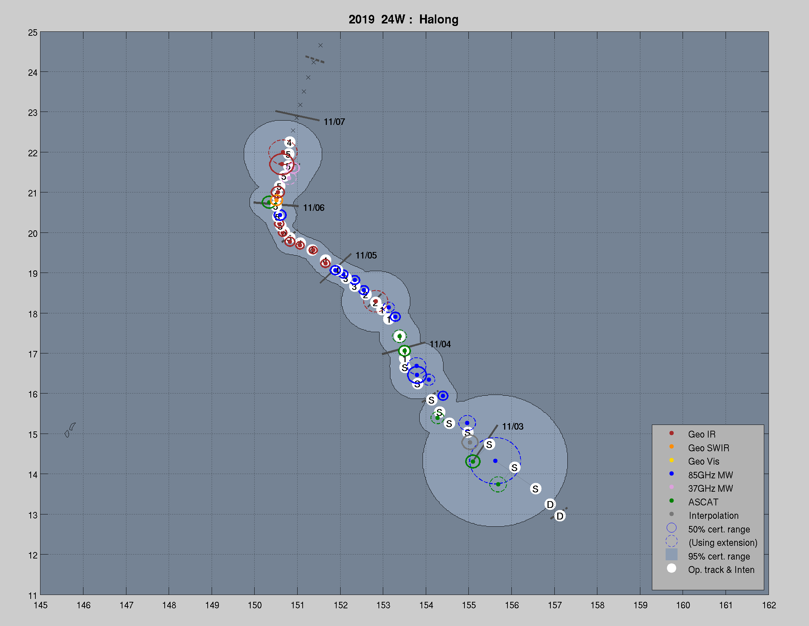
Task: Click the 50% cert. range circle icon
Action: click(671, 528)
